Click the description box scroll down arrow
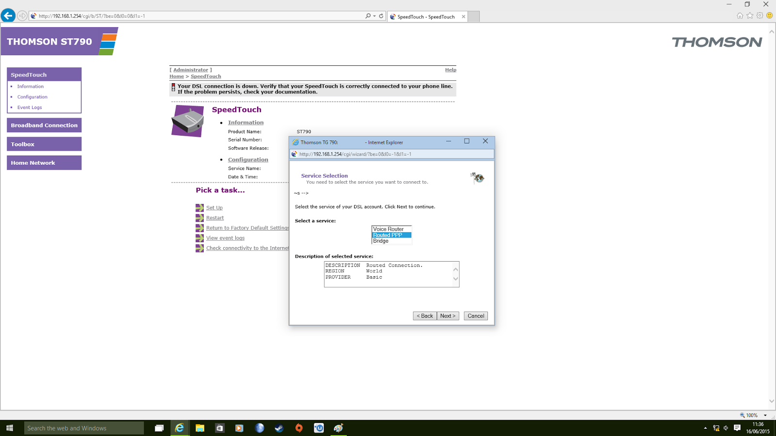 [x=455, y=279]
